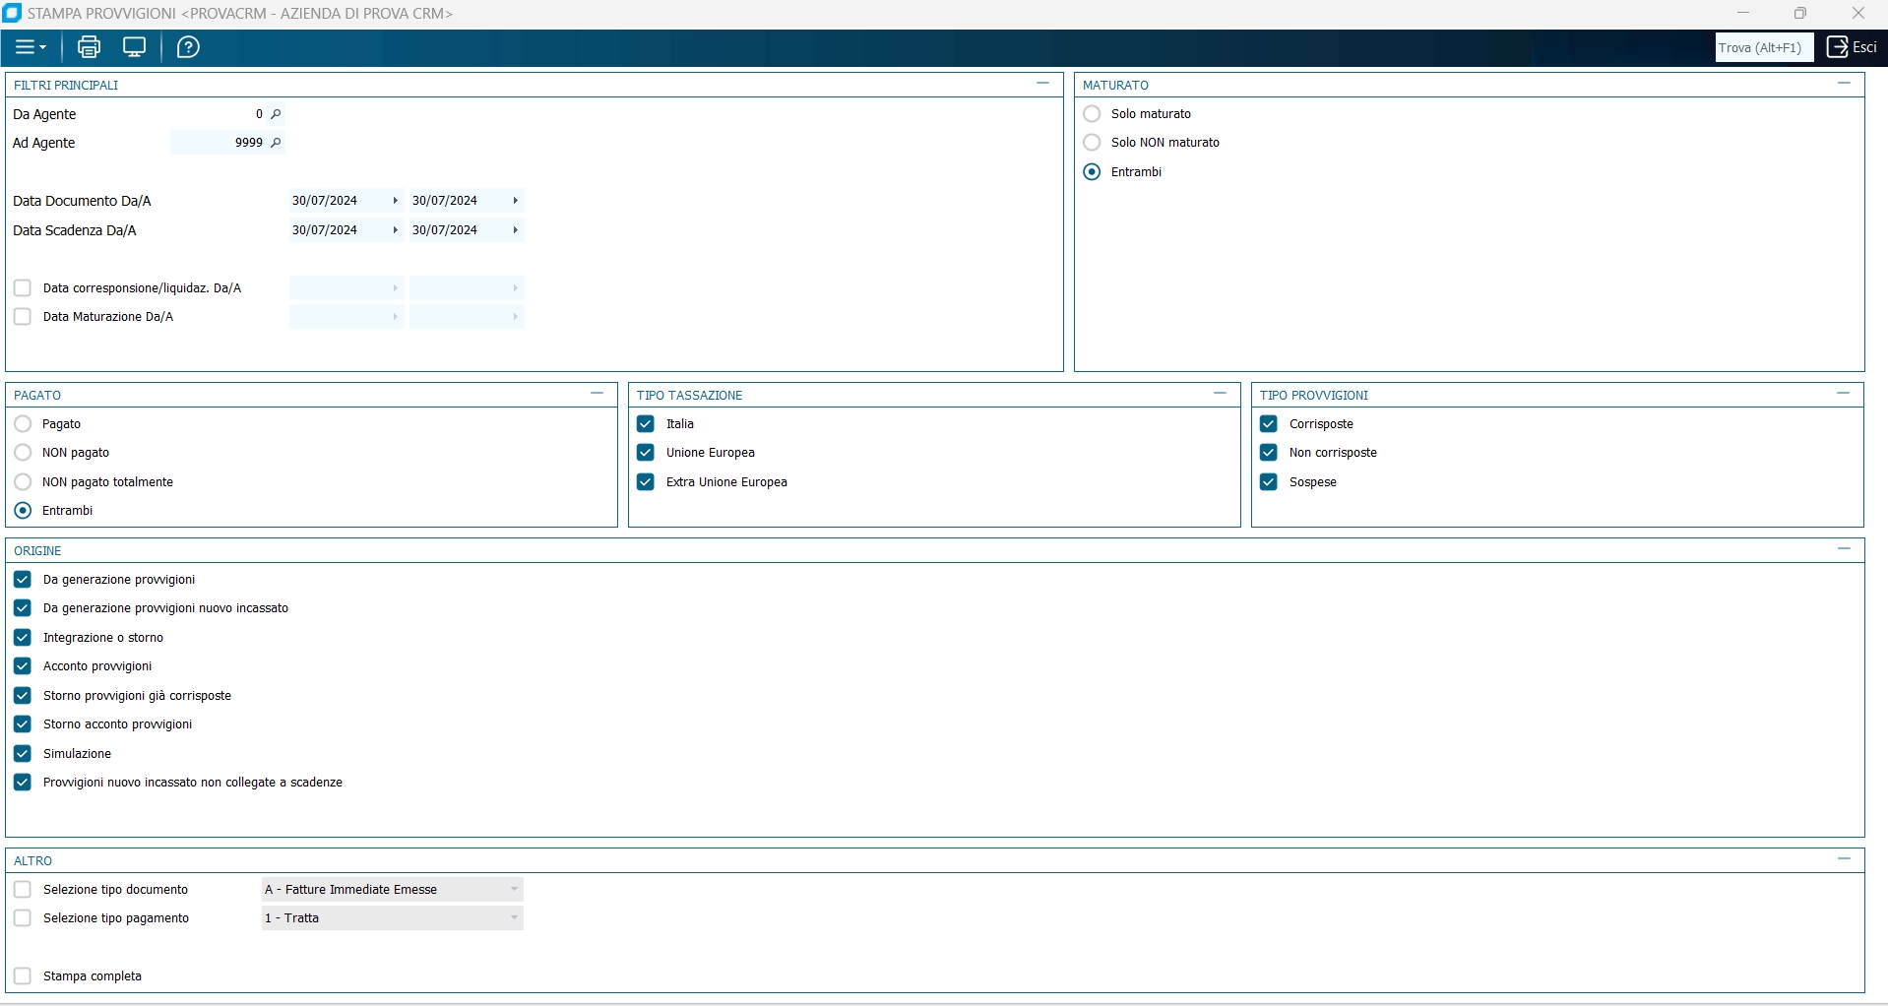Uncheck Provvigioni nuovo incassato non collegate a scadenze
Screen dimensions: 1888x1006
tap(23, 783)
